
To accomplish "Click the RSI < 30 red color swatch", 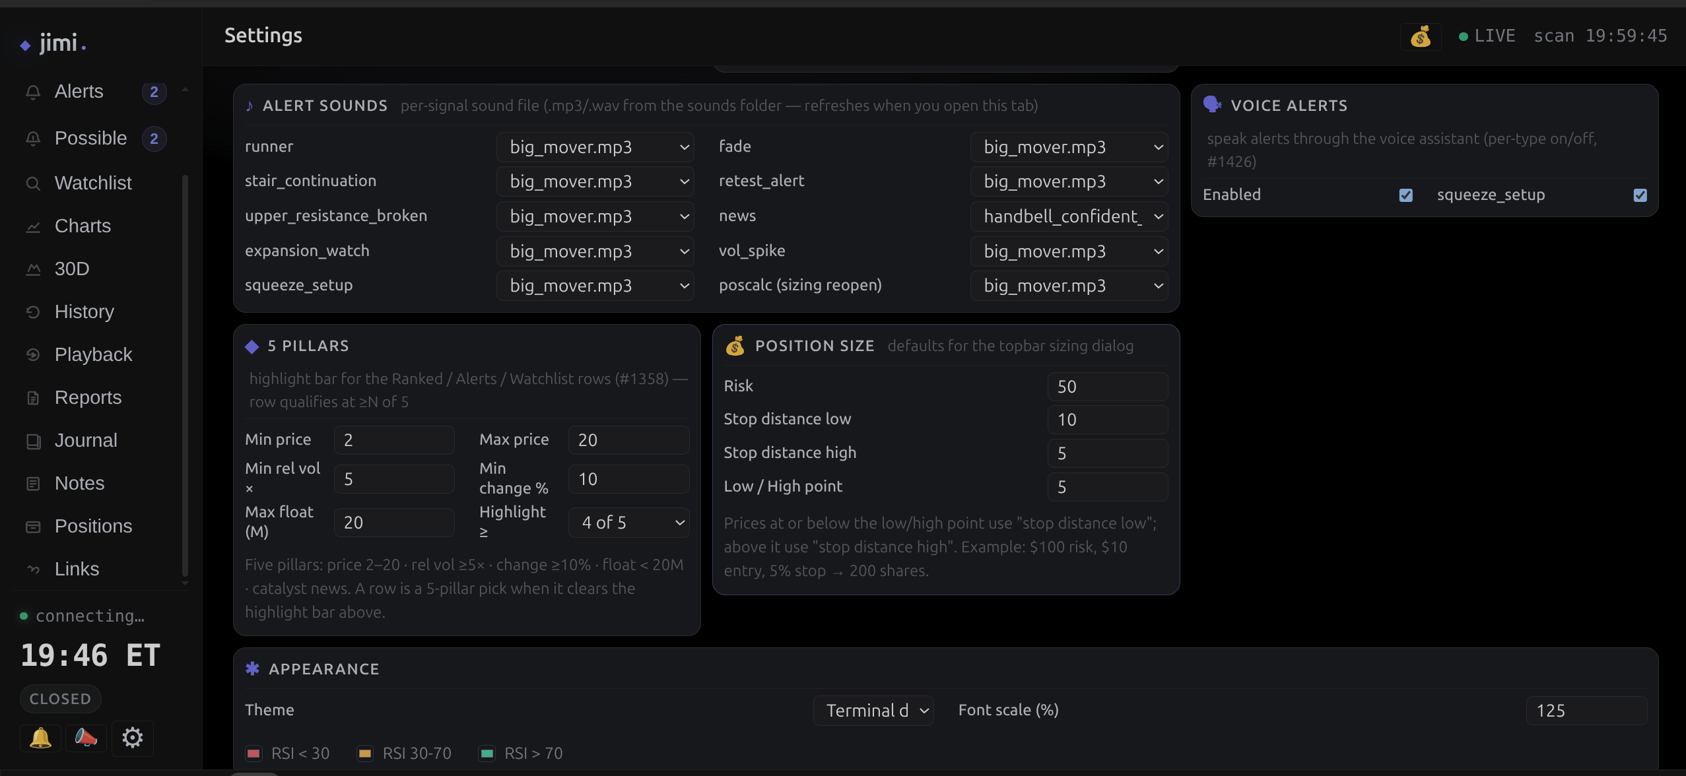I will point(253,754).
